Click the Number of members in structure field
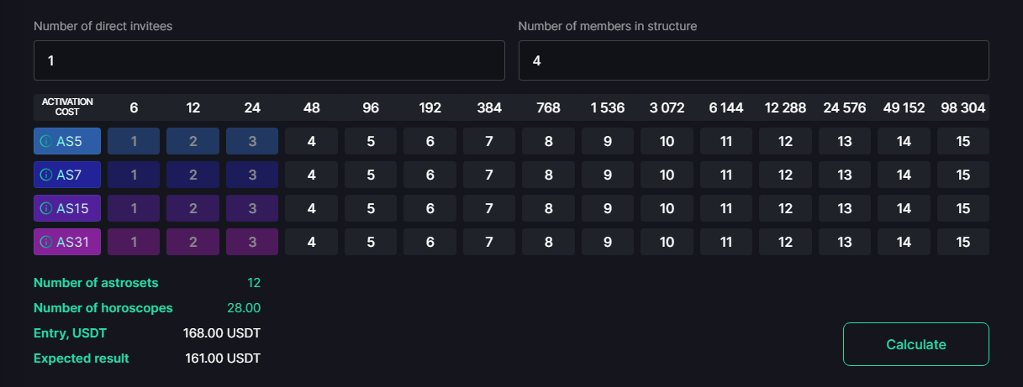This screenshot has height=387, width=1023. click(x=753, y=60)
